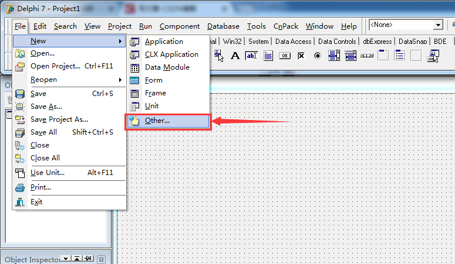
Task: Choose CLX Application in New submenu
Action: (x=168, y=54)
